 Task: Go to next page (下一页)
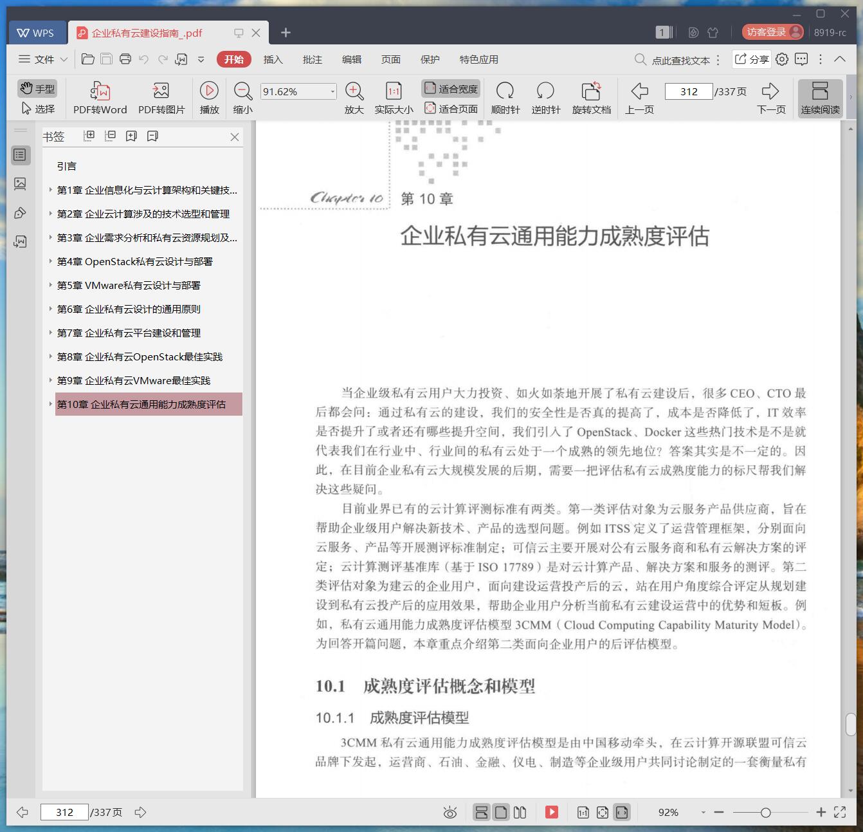(x=770, y=98)
